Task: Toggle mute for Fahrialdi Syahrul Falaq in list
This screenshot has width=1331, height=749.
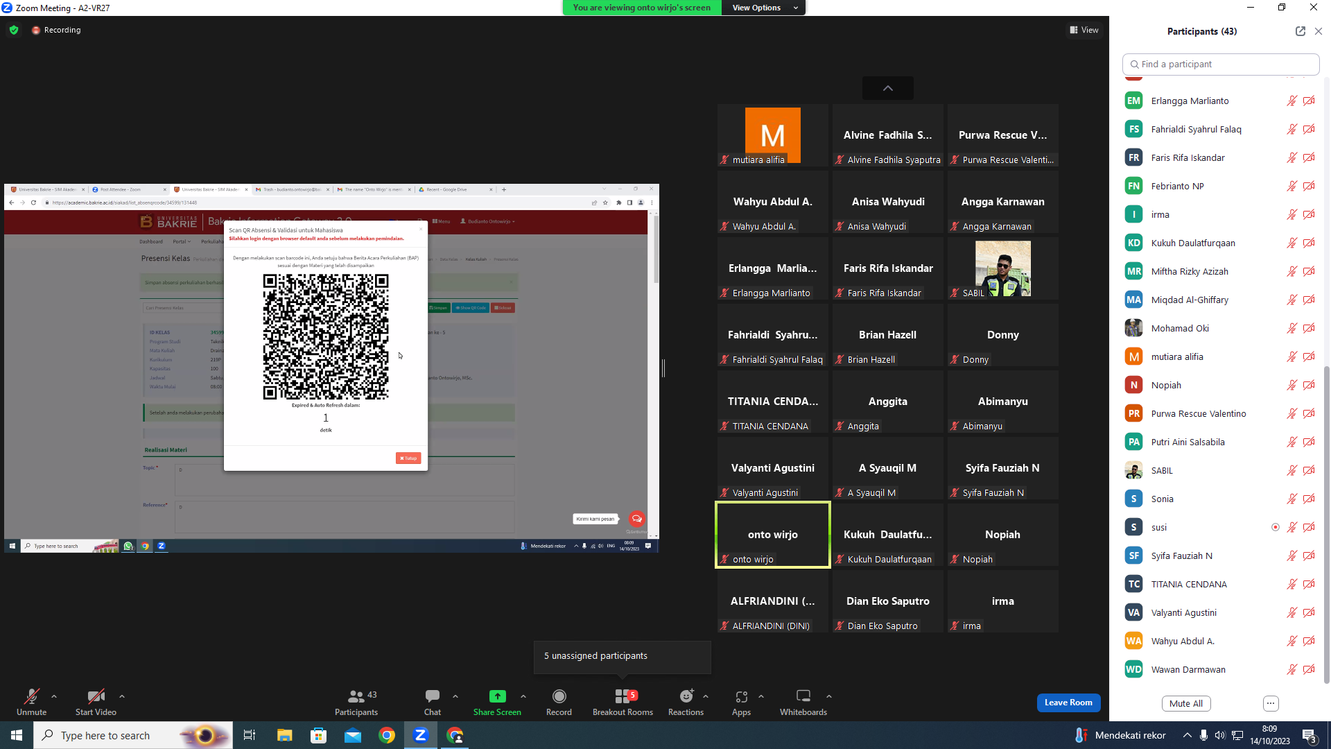Action: click(x=1291, y=129)
